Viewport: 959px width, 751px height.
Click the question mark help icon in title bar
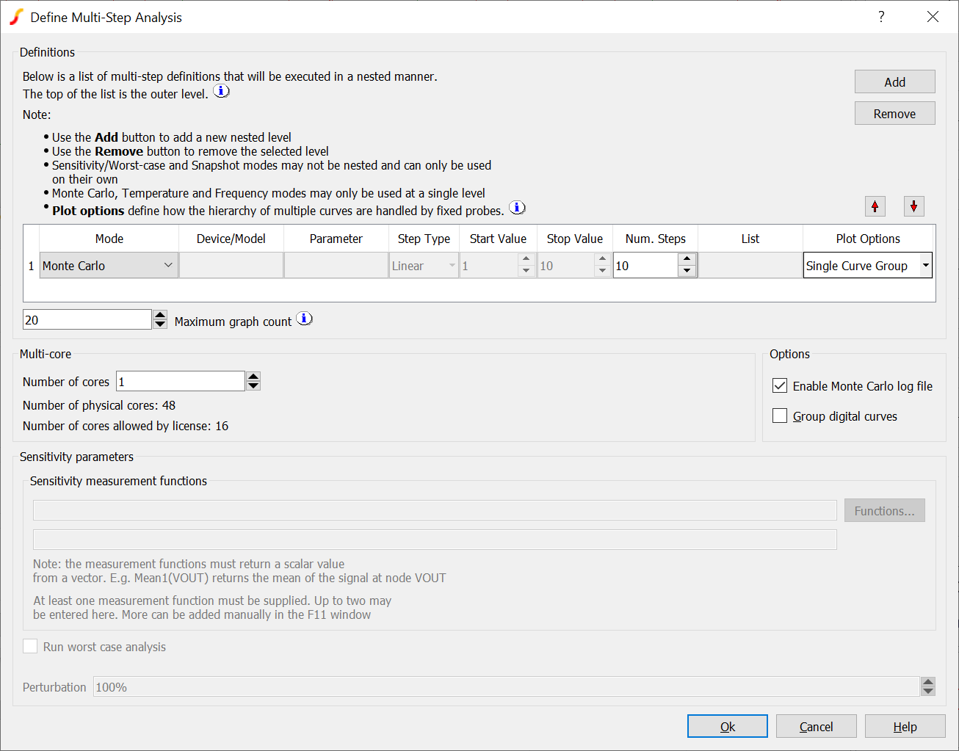tap(881, 17)
